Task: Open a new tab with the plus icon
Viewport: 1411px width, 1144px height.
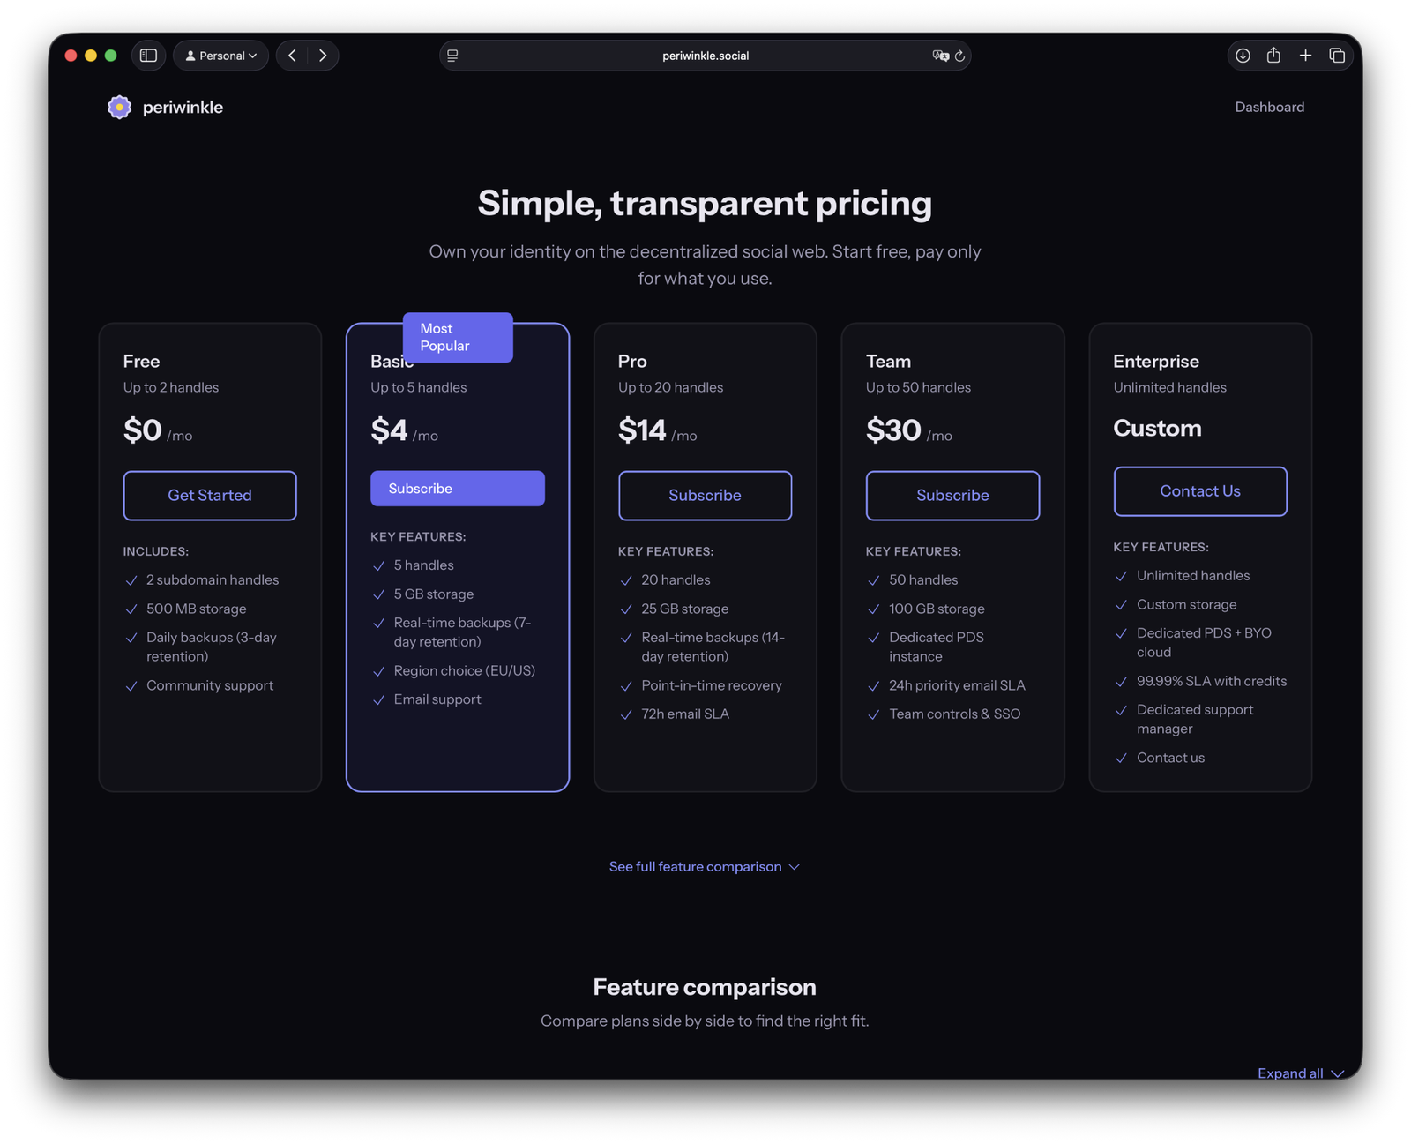Action: point(1305,55)
